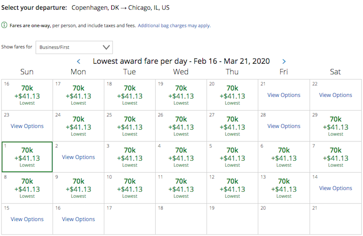Select View Options for Monday March 16
363x236 pixels.
[78, 219]
